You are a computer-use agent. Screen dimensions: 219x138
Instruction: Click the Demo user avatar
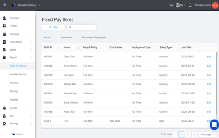click(x=215, y=5)
